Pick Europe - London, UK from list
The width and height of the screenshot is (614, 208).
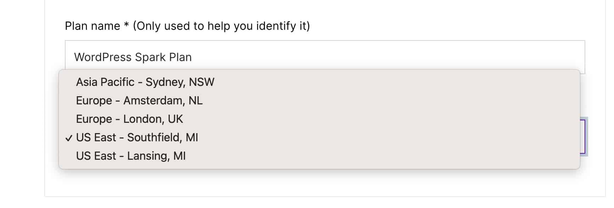tap(129, 119)
